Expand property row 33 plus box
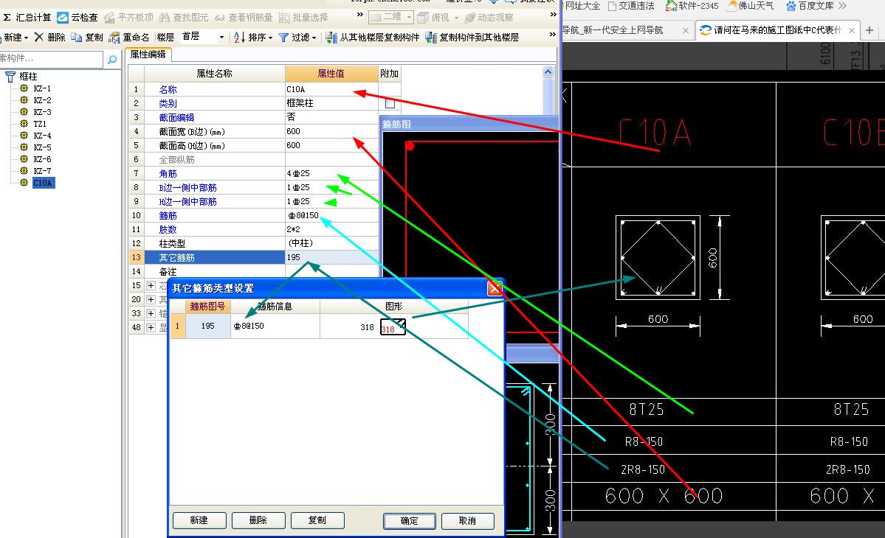 pos(151,313)
